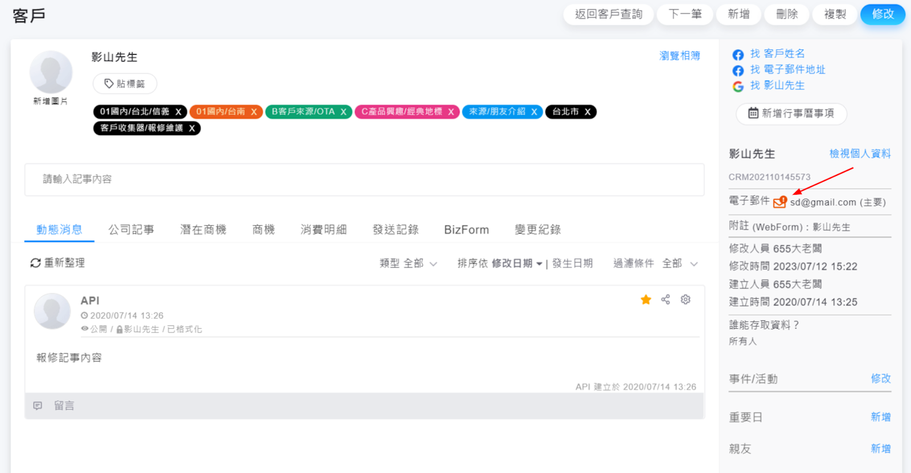Open the 消費明細 tab
911x473 pixels.
click(323, 229)
